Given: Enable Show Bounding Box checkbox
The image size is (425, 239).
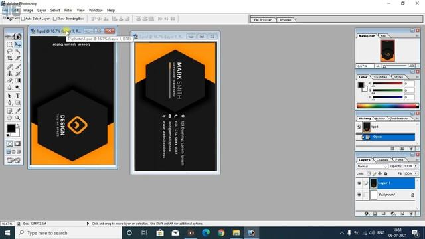Looking at the screenshot, I should pyautogui.click(x=55, y=19).
